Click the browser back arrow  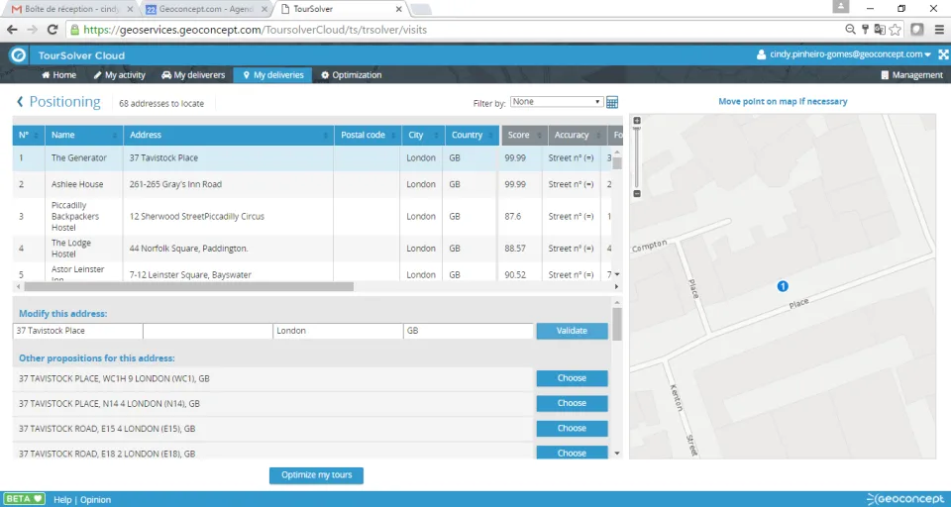(x=12, y=30)
